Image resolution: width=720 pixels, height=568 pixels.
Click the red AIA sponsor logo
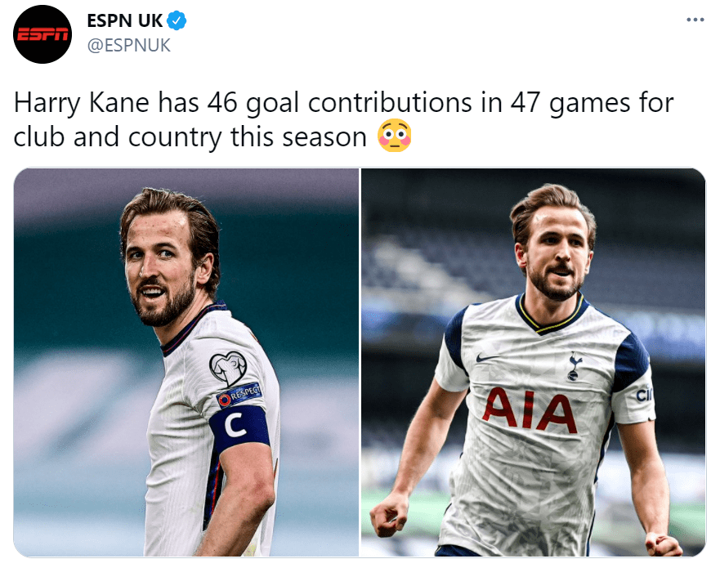click(x=529, y=410)
